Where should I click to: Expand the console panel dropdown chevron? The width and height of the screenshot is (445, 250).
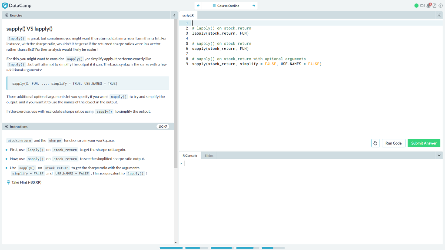tap(439, 154)
